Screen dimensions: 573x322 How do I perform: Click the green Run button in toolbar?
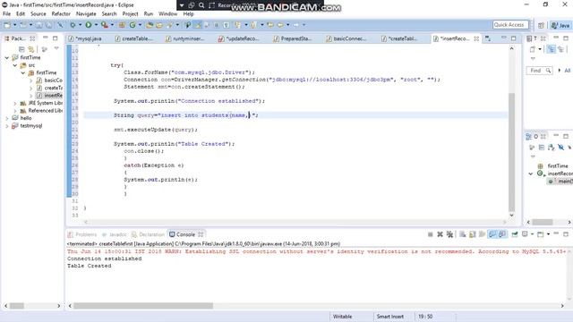click(89, 25)
